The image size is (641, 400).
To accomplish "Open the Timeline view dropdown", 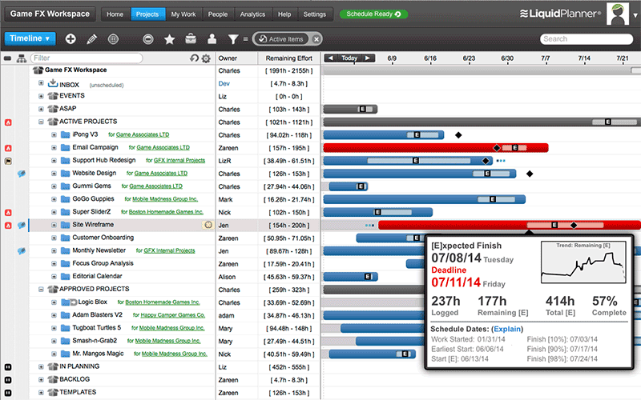I will pos(30,38).
